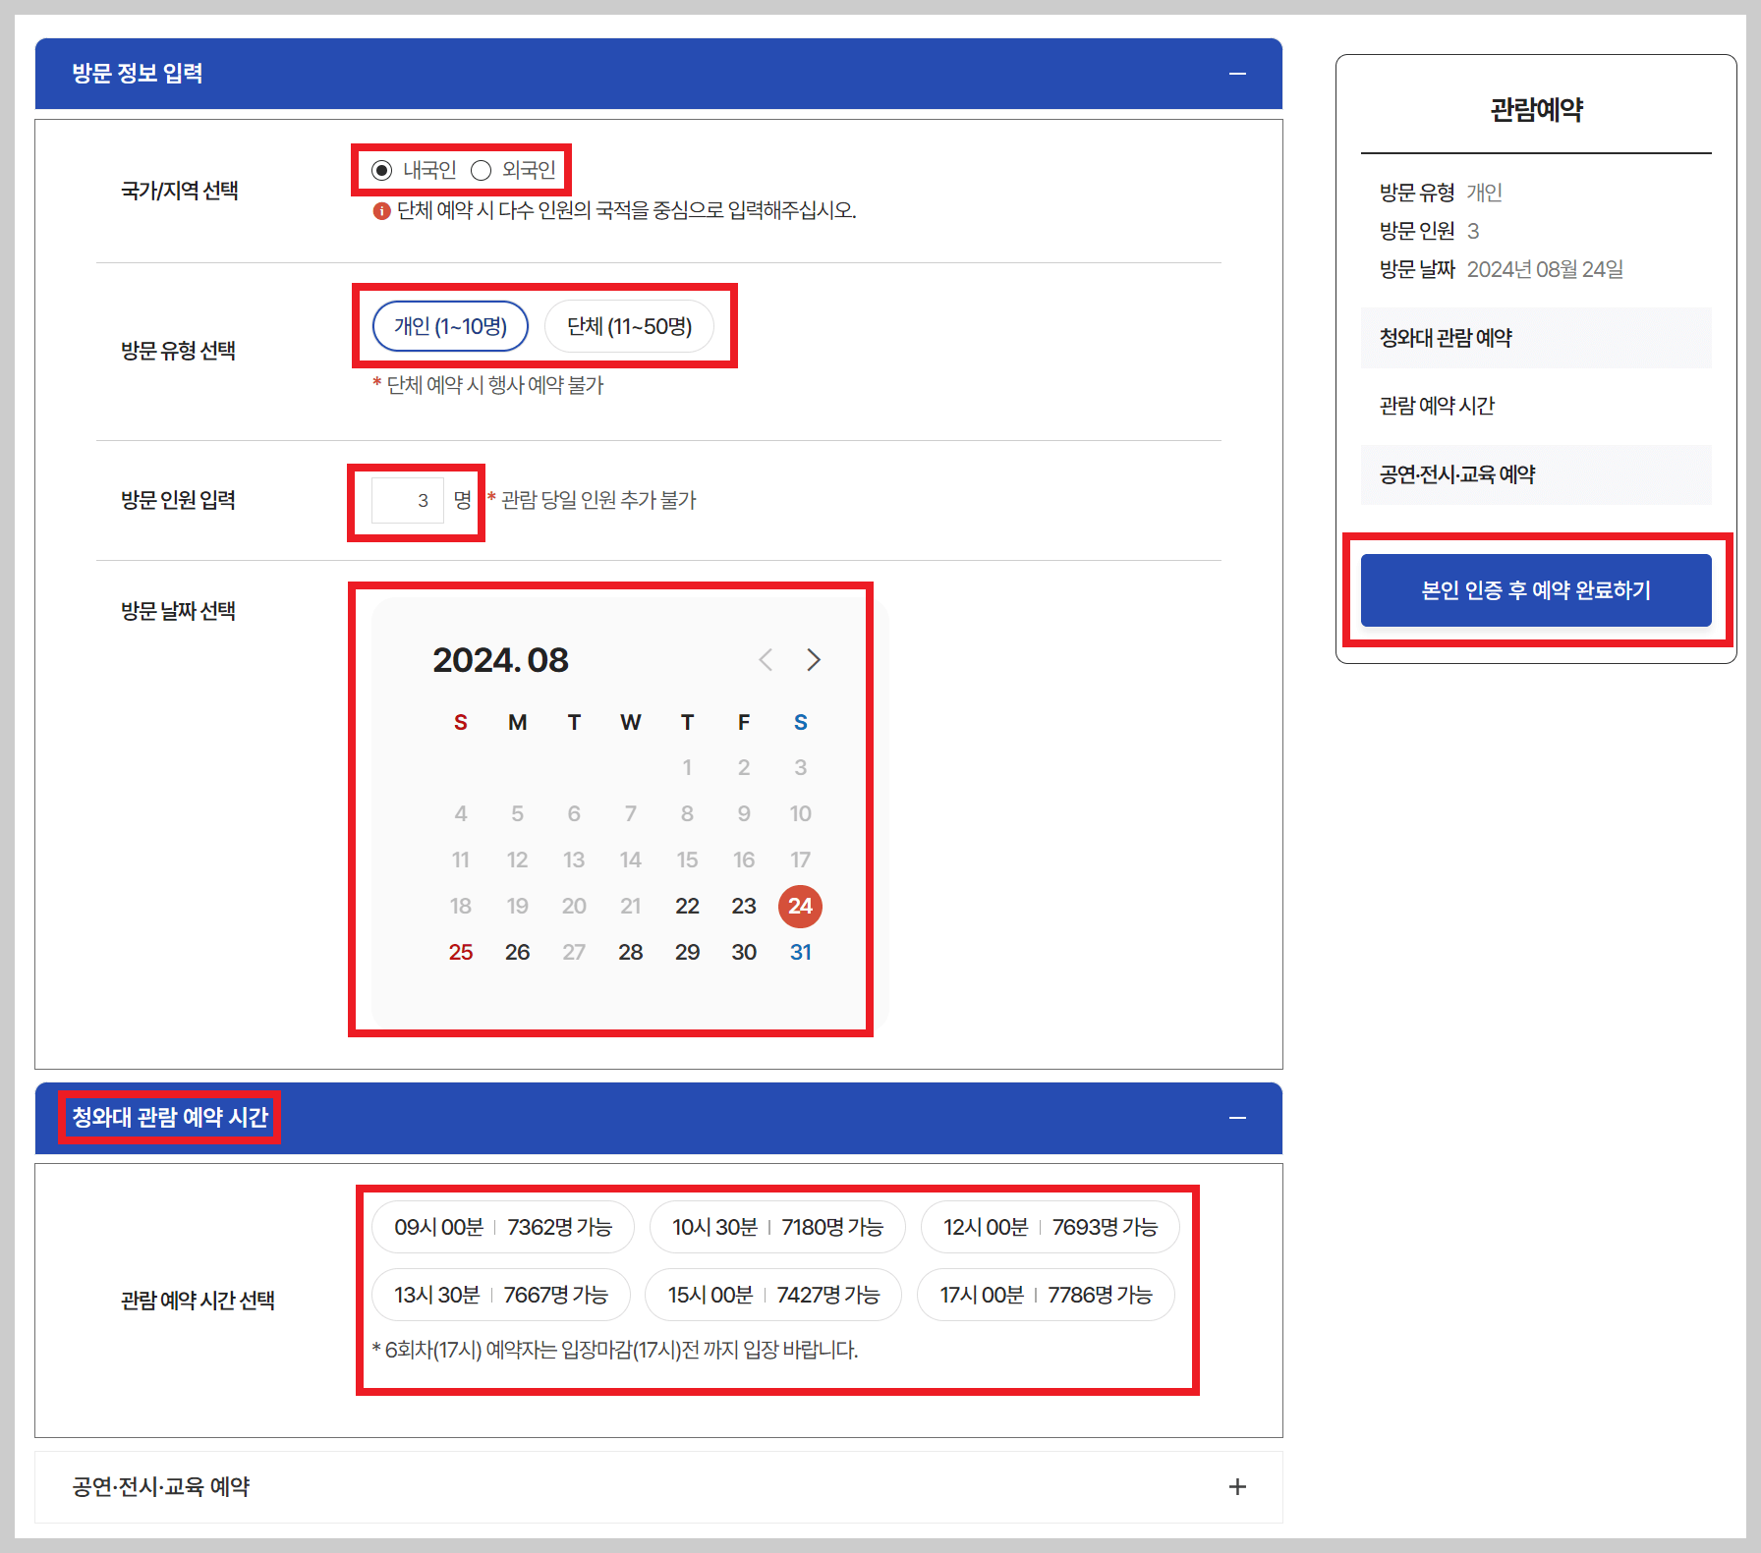Go to next month in the calendar
The height and width of the screenshot is (1553, 1761).
click(x=814, y=660)
